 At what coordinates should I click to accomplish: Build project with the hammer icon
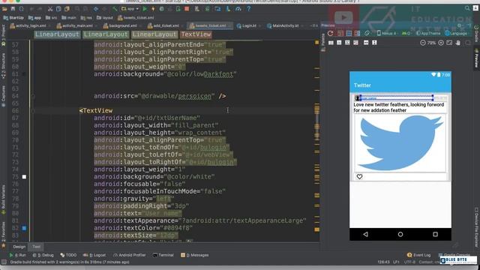(115, 9)
